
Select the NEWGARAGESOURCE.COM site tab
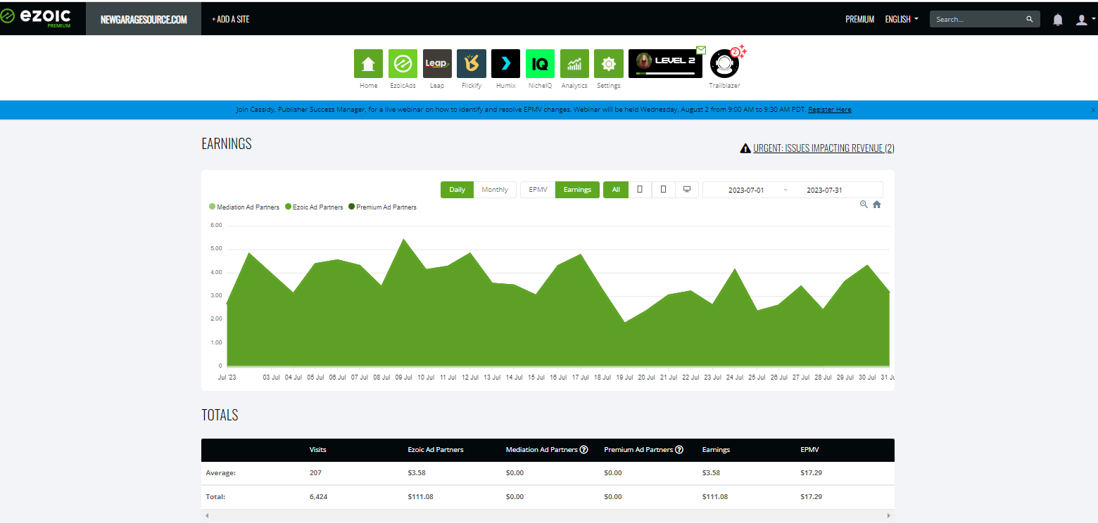click(144, 20)
